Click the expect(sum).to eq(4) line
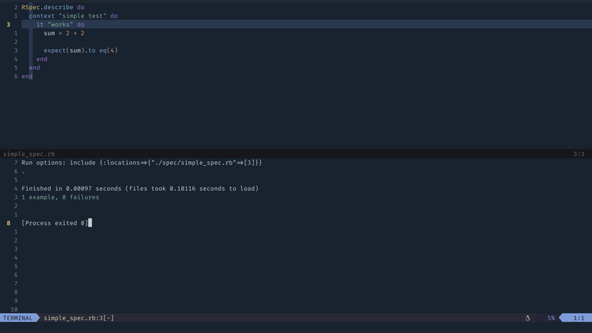 click(x=81, y=50)
